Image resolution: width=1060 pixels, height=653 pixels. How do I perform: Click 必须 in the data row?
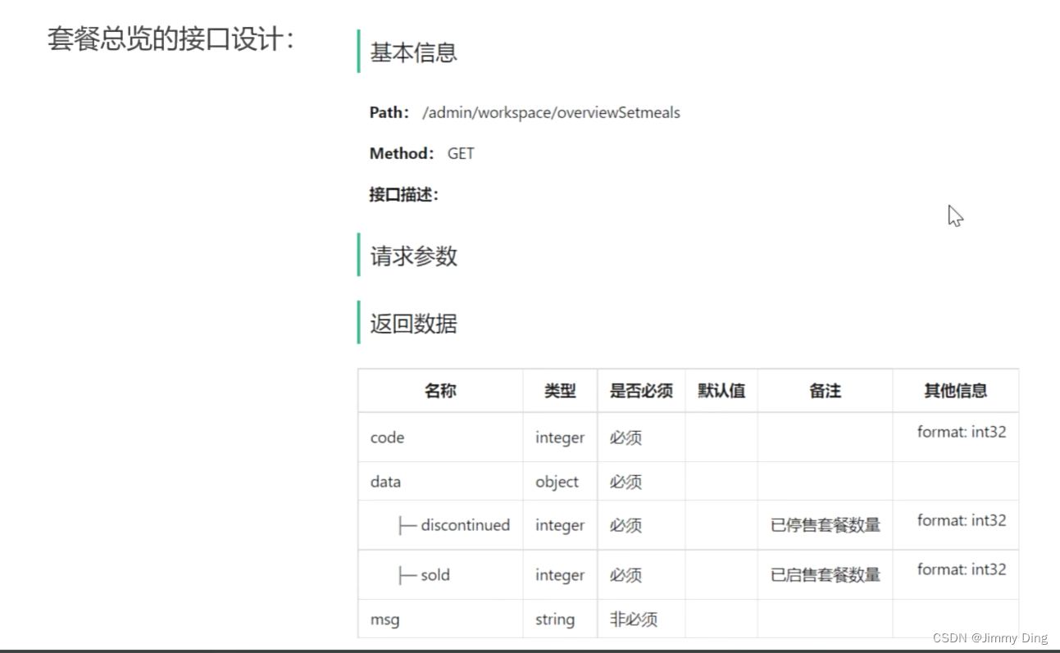click(x=626, y=482)
